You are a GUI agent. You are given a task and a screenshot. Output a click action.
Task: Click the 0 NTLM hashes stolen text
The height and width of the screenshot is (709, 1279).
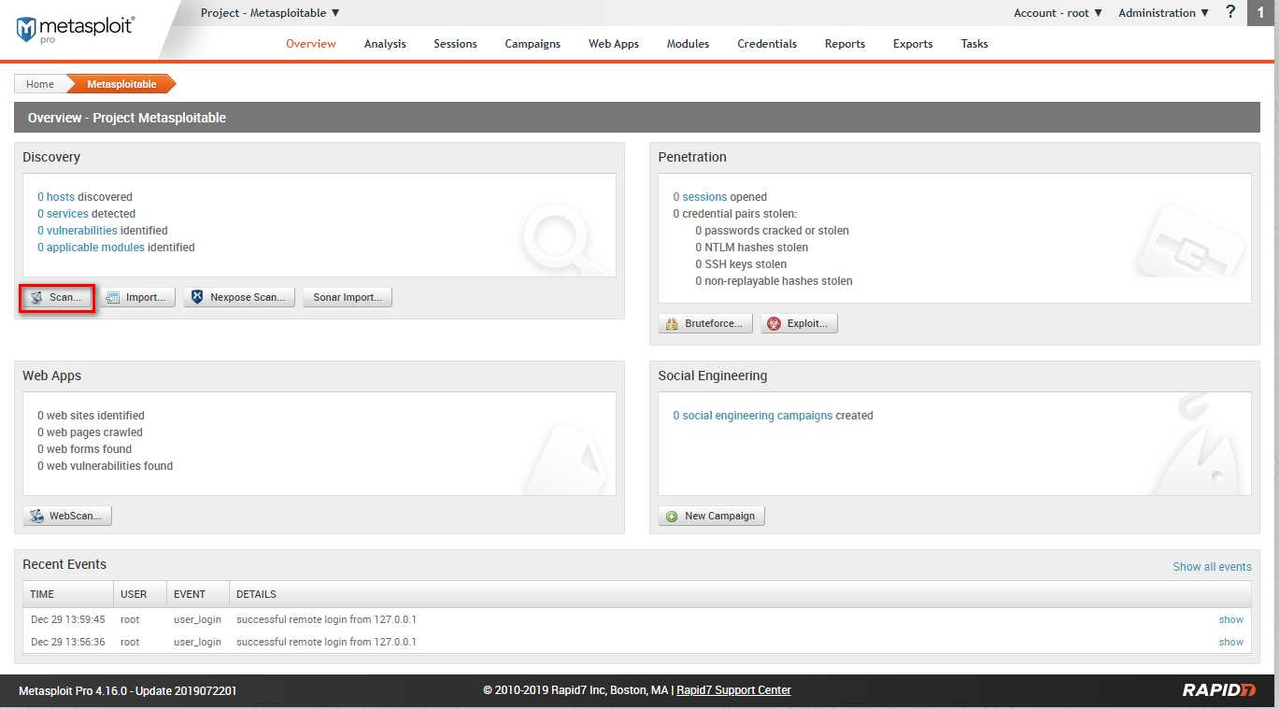[752, 248]
